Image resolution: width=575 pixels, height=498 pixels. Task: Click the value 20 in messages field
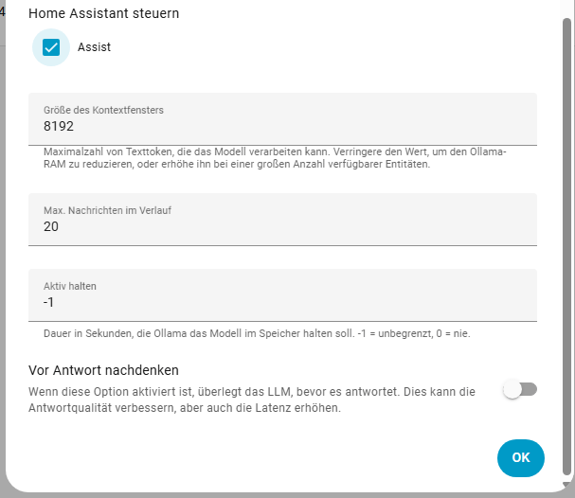(x=51, y=226)
